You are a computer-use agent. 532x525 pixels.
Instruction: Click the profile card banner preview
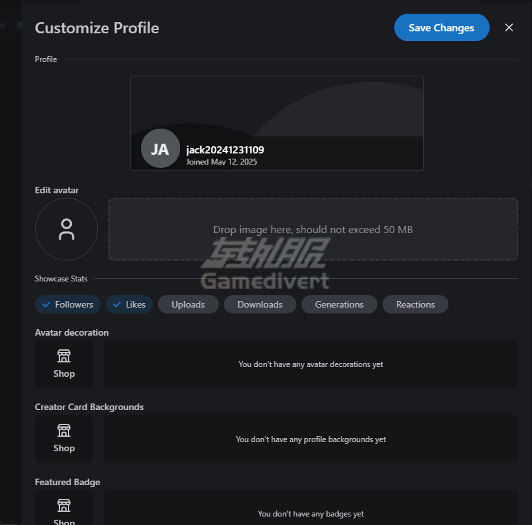(x=277, y=123)
